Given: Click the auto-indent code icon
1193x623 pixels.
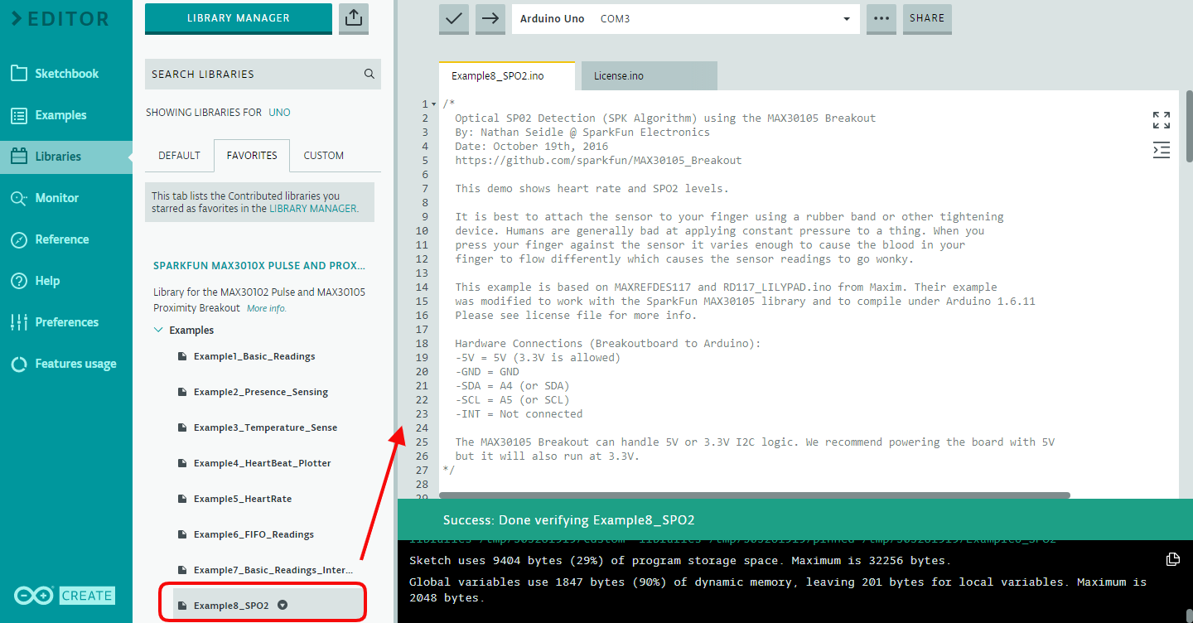Looking at the screenshot, I should click(1162, 150).
